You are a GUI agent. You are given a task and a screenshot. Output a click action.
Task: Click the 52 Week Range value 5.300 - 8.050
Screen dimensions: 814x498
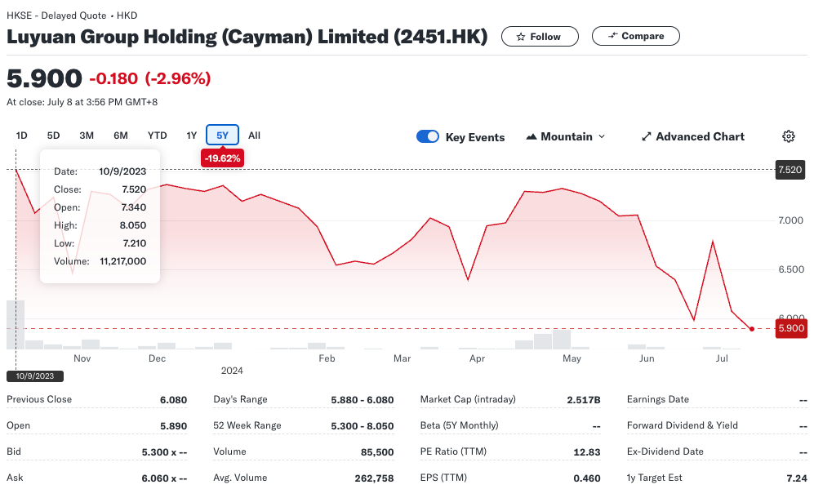tap(363, 426)
